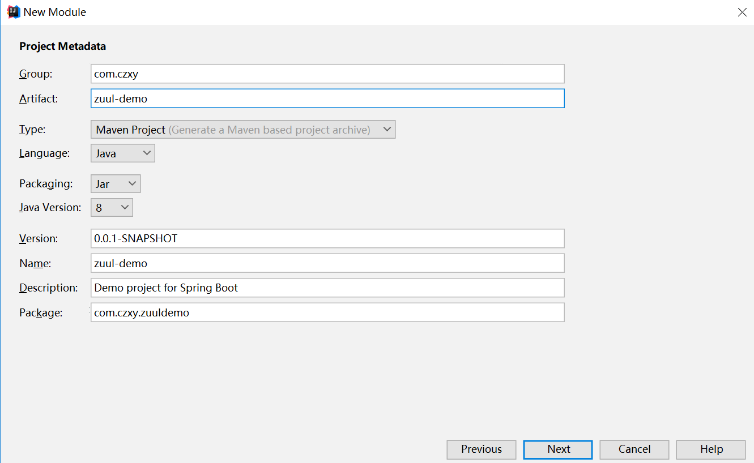Select the Name input field

point(327,263)
